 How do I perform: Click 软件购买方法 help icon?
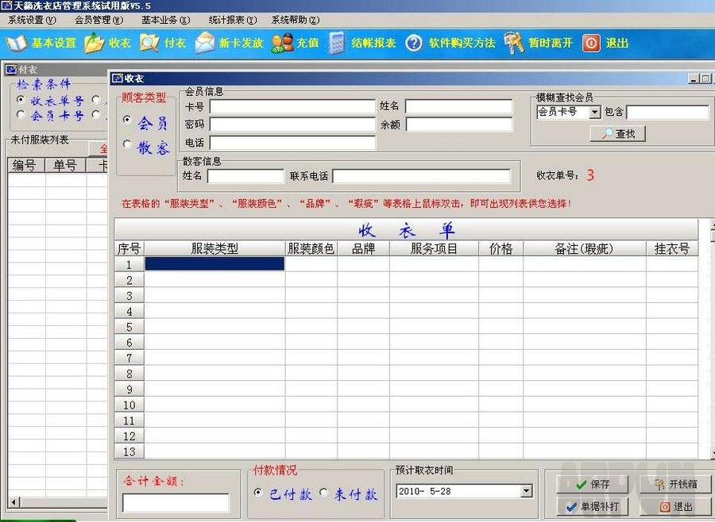click(413, 43)
